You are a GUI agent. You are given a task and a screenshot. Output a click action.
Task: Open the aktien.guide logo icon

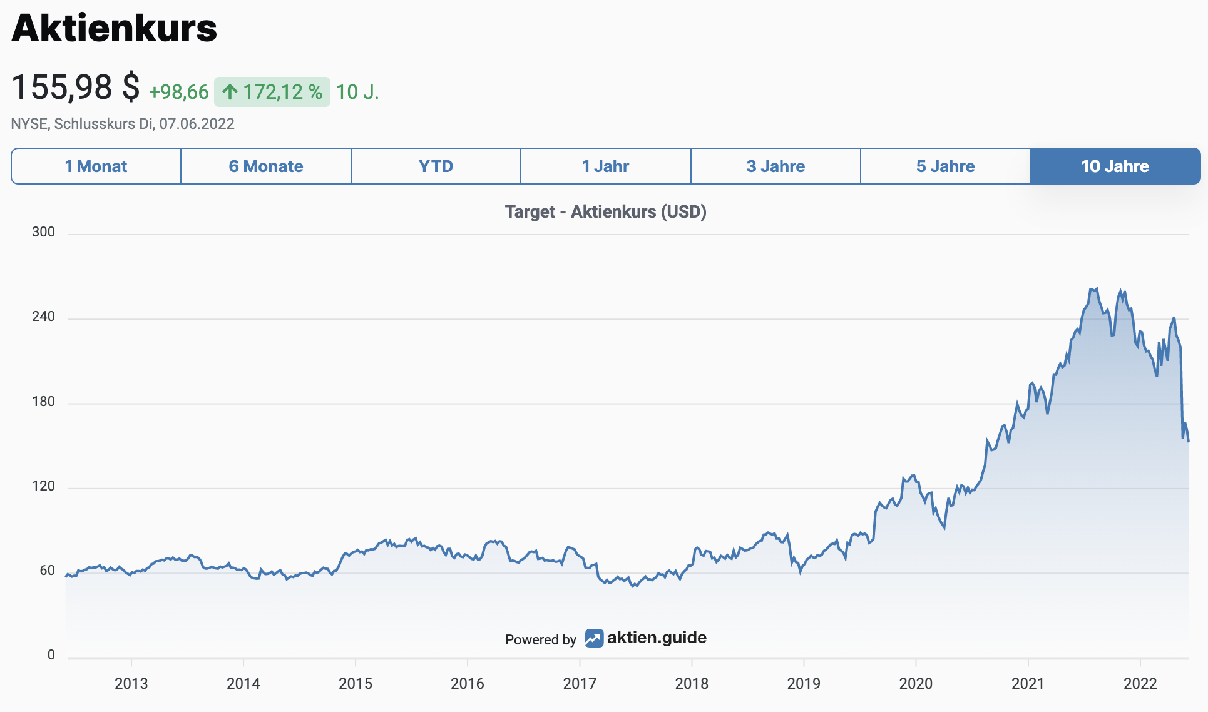coord(594,638)
